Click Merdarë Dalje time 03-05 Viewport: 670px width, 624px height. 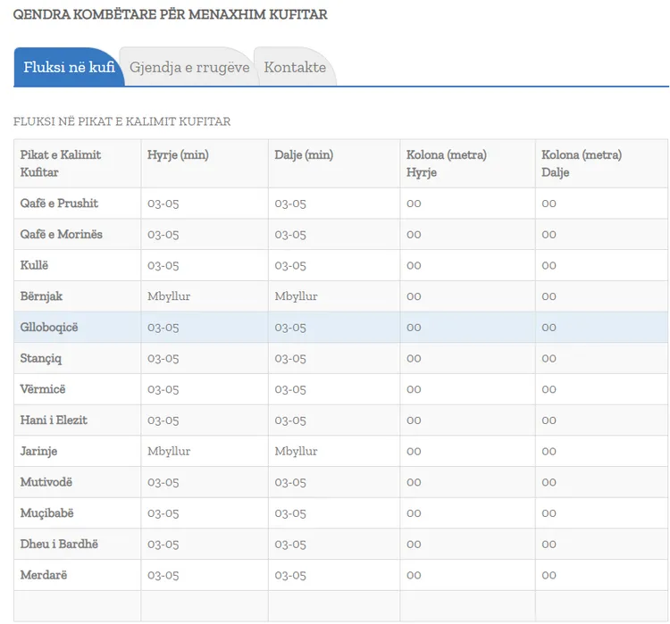(x=290, y=575)
